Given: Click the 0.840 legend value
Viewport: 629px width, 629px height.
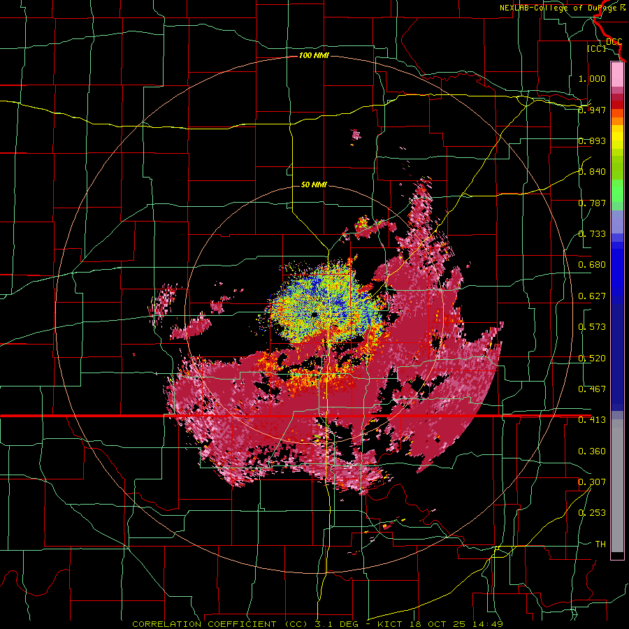Looking at the screenshot, I should [592, 172].
